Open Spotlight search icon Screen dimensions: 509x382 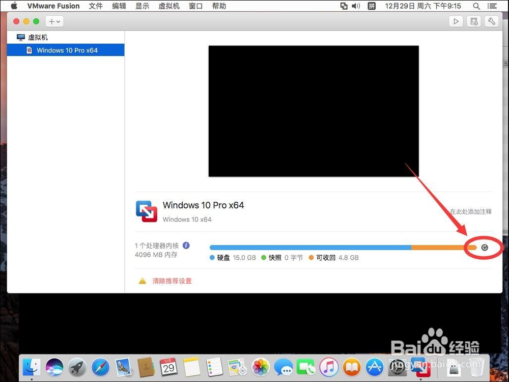[476, 6]
